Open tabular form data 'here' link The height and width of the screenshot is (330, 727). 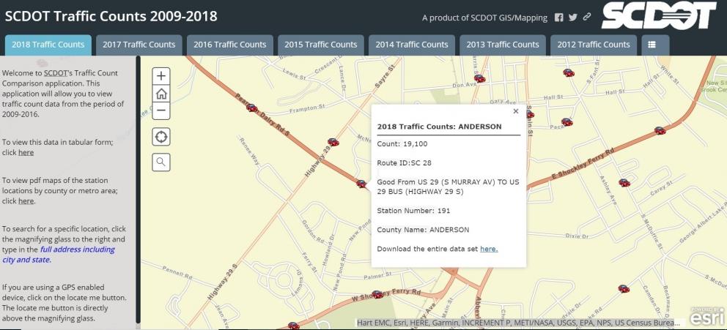coord(26,152)
